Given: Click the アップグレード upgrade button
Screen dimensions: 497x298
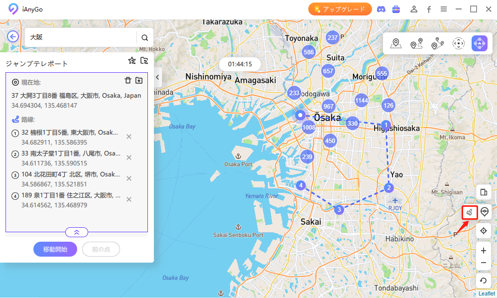Looking at the screenshot, I should [340, 8].
